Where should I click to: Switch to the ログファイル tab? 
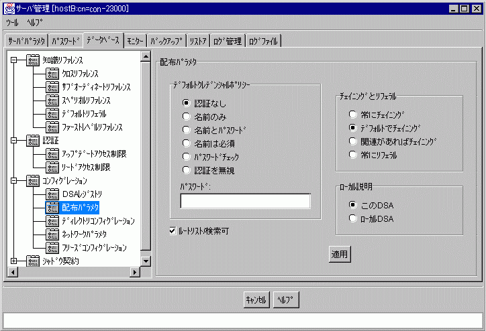click(x=263, y=41)
